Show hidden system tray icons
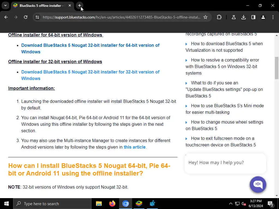This screenshot has width=279, height=209. point(231,204)
